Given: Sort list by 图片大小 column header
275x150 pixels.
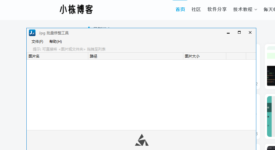Looking at the screenshot, I should [x=205, y=56].
